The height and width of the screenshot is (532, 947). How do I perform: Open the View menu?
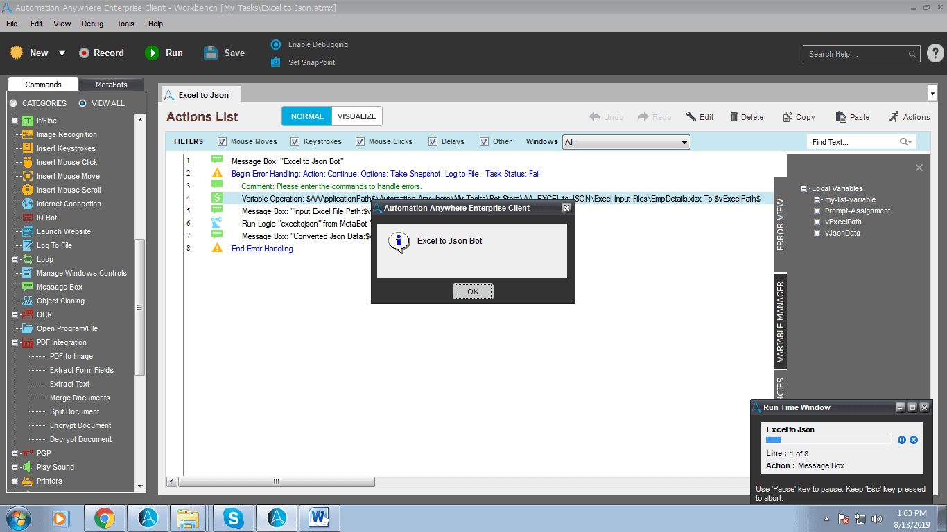pyautogui.click(x=62, y=24)
